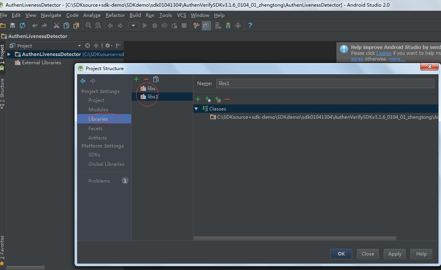This screenshot has width=441, height=270.
Task: Click the Replace magnifier icon
Action: 98,25
